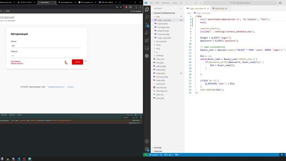The width and height of the screenshot is (286, 161).
Task: Go back with the editor navigation arrow
Action: [196, 3]
